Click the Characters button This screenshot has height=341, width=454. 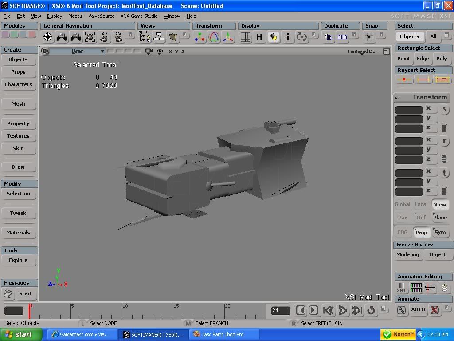point(19,84)
